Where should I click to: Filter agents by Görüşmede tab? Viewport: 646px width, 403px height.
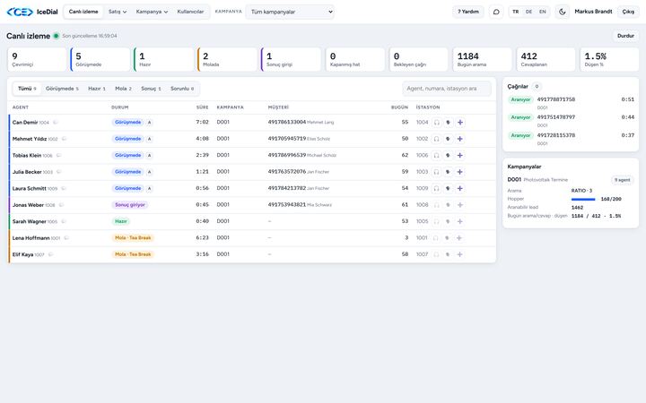tap(62, 89)
